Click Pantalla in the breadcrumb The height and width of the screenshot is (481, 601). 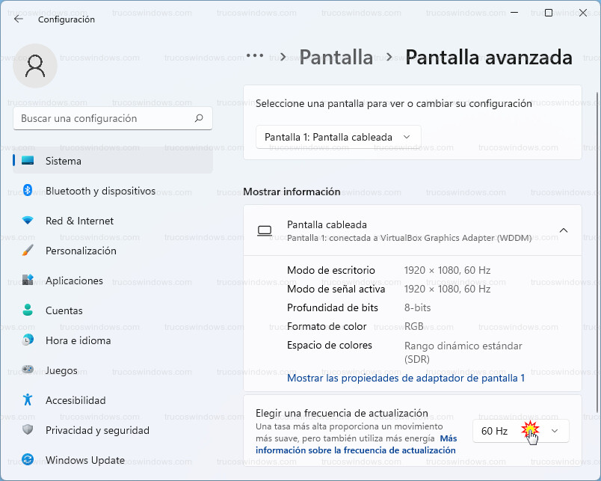336,57
